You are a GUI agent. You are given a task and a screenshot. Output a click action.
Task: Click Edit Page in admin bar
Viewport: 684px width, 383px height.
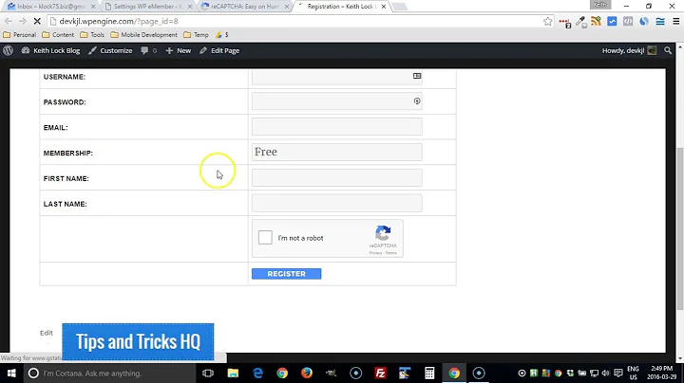point(219,50)
